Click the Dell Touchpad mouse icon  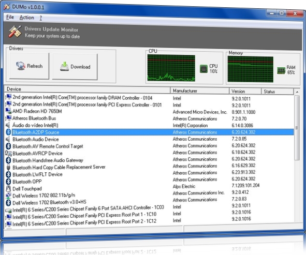8,188
